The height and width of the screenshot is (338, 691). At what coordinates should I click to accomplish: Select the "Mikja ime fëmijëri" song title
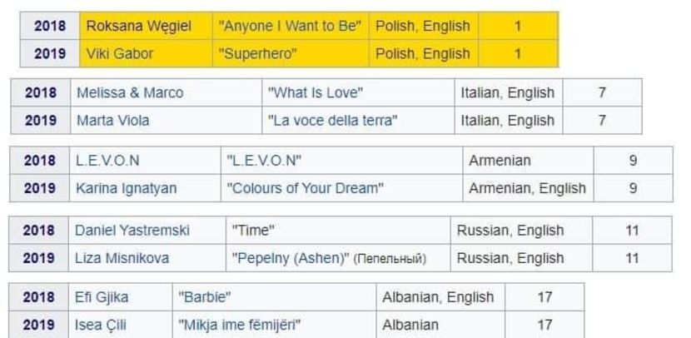point(239,325)
